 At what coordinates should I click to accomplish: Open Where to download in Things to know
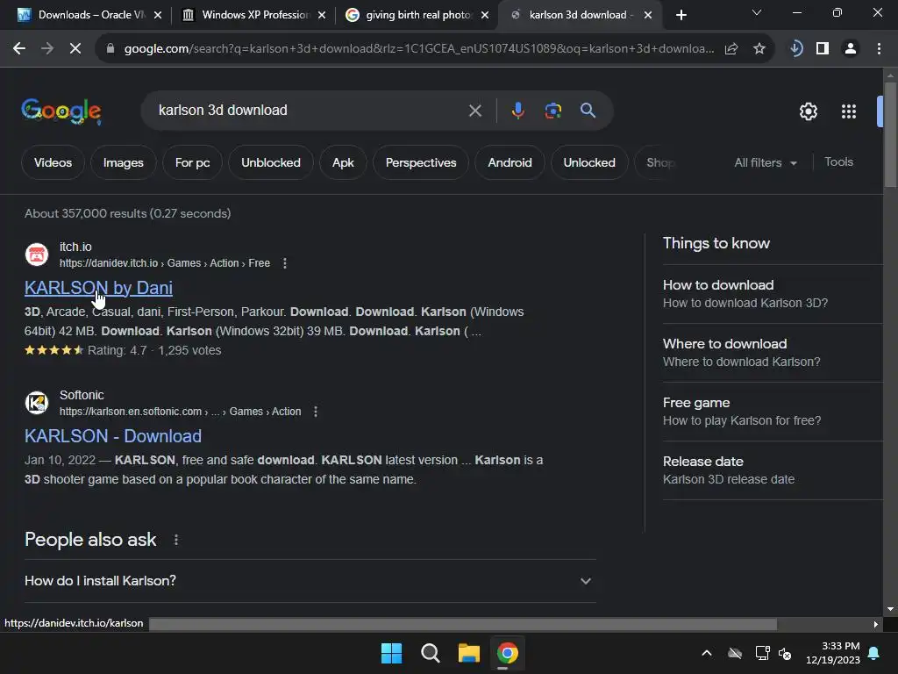(x=773, y=353)
